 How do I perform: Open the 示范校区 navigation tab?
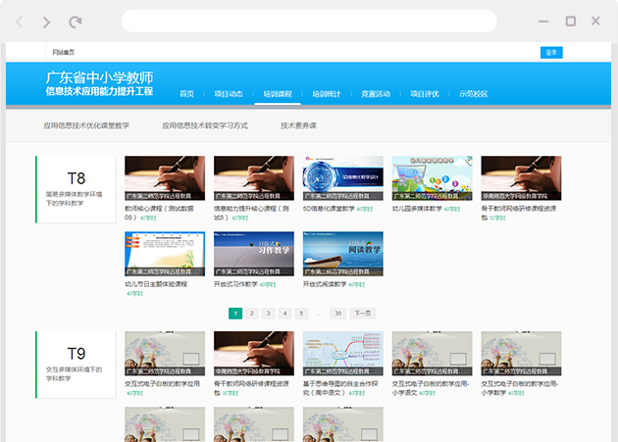click(473, 94)
